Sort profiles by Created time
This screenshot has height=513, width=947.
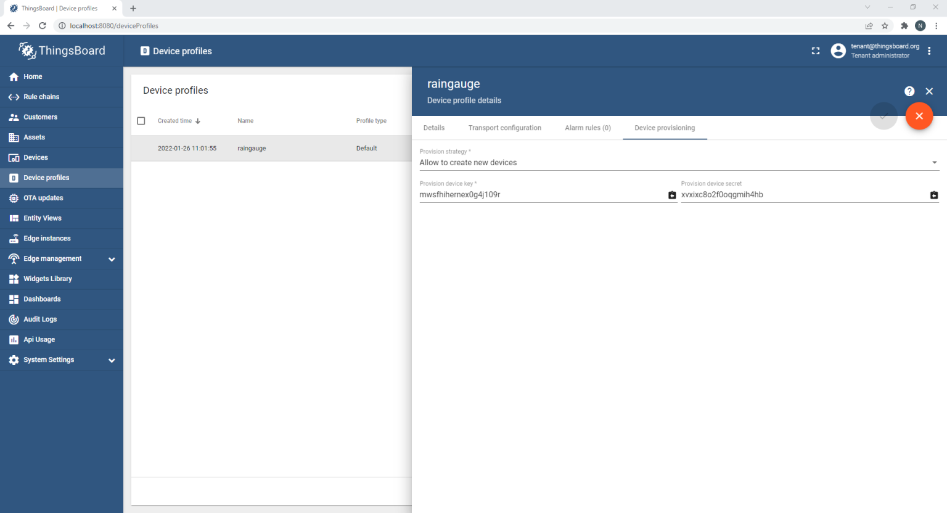click(174, 121)
